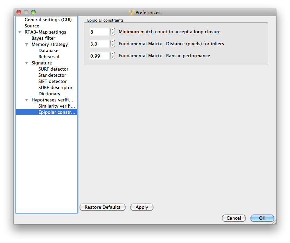Viewport: 290px width, 243px height.
Task: Collapse the Hypotheses verification node
Action: (x=27, y=100)
